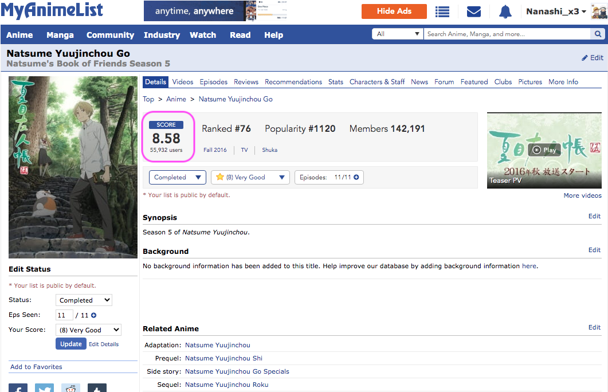Open the Community menu in the navigation bar
The height and width of the screenshot is (392, 608).
click(x=110, y=35)
